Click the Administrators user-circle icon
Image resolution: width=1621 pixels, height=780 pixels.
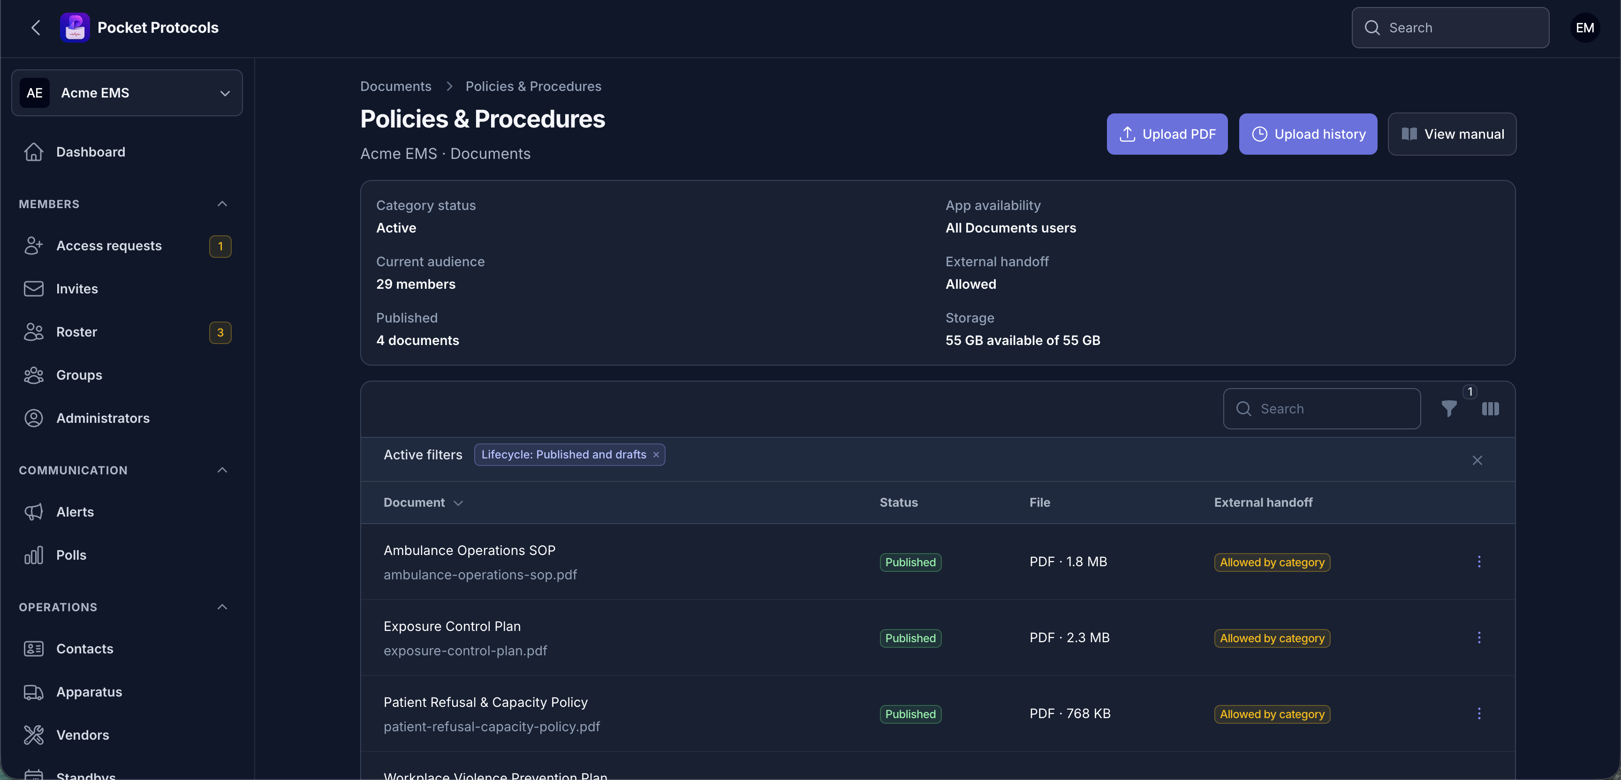pyautogui.click(x=33, y=418)
